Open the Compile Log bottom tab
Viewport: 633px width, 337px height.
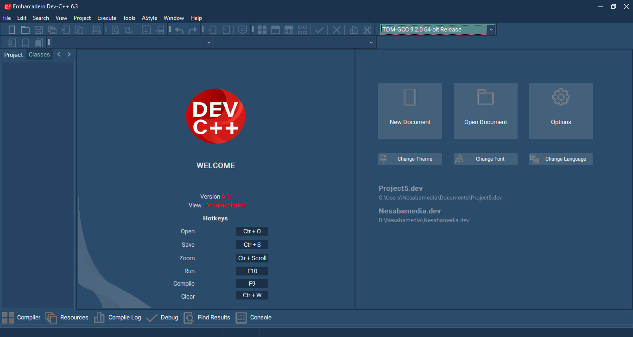coord(124,318)
